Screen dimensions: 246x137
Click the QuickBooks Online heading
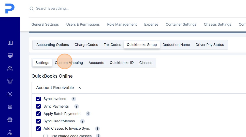pyautogui.click(x=52, y=76)
